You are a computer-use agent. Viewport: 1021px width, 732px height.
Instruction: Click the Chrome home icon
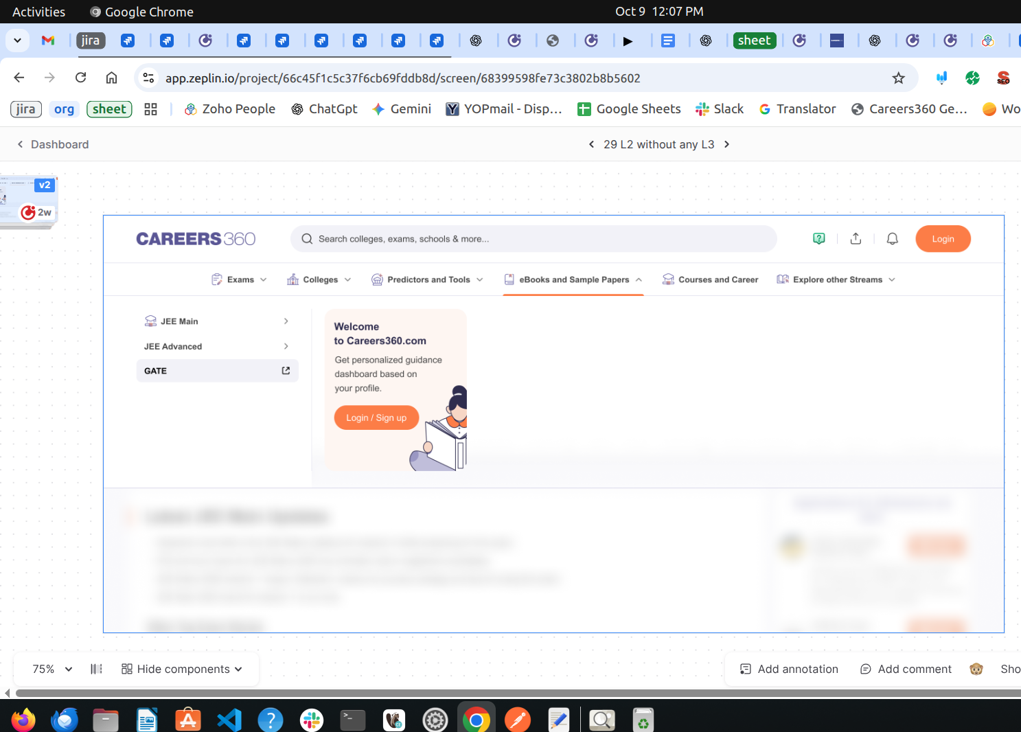coord(111,78)
